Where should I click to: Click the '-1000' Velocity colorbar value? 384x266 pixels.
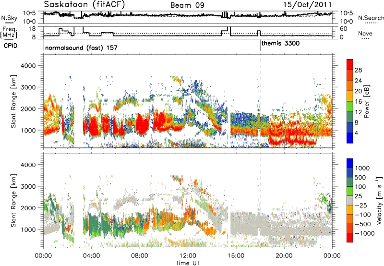click(364, 233)
